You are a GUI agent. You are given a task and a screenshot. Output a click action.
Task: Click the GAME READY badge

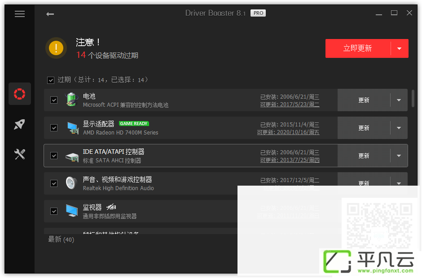134,124
